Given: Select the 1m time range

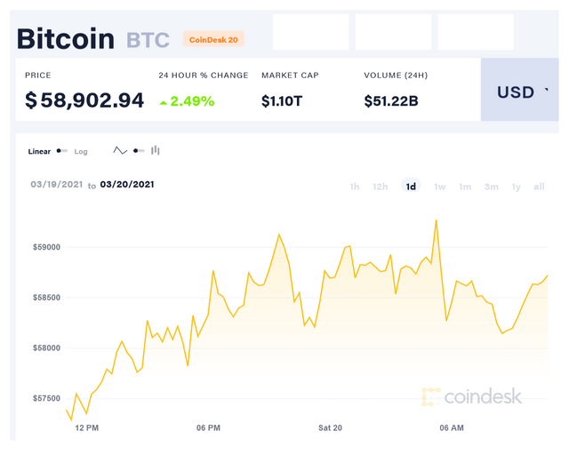Looking at the screenshot, I should (465, 187).
